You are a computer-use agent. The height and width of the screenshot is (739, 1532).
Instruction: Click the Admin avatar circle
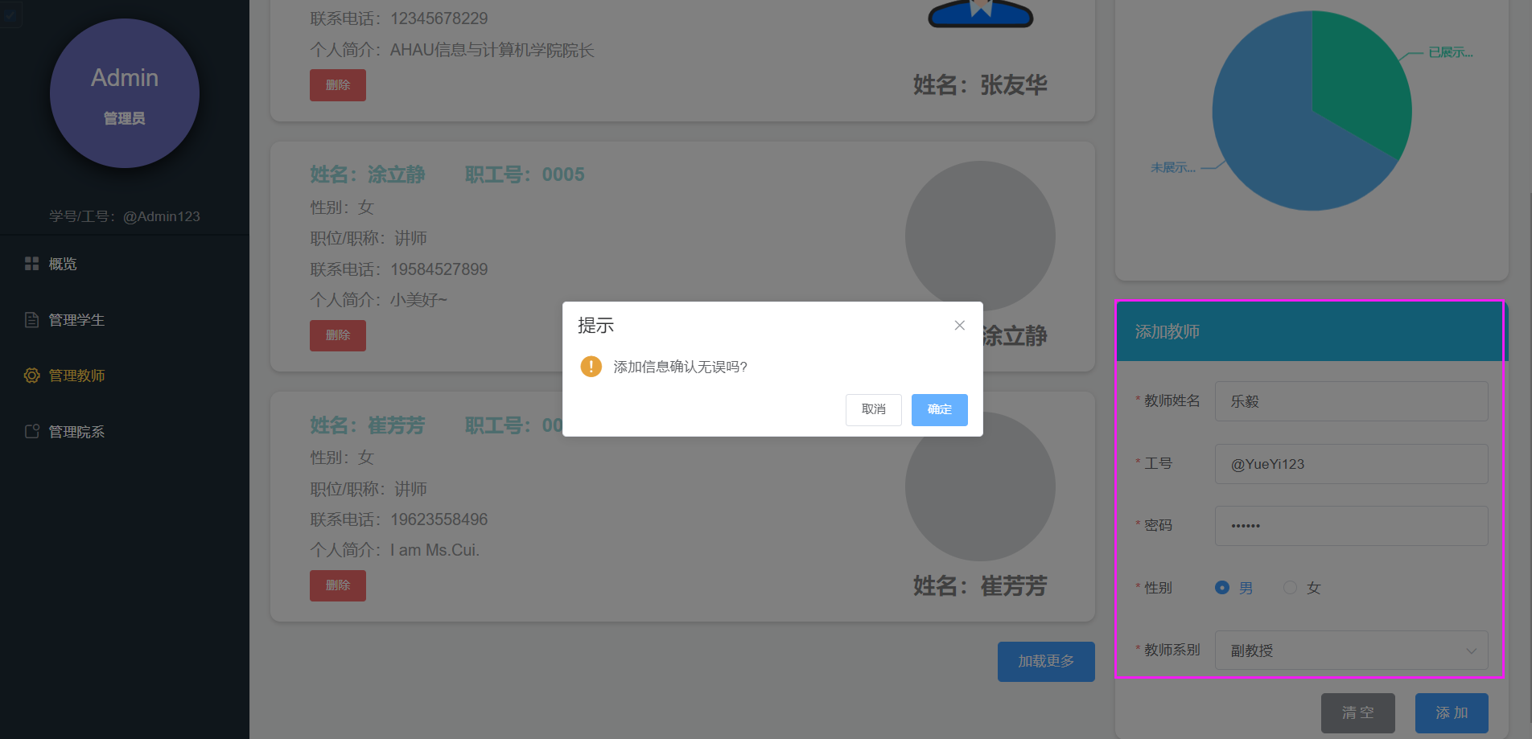pos(125,93)
